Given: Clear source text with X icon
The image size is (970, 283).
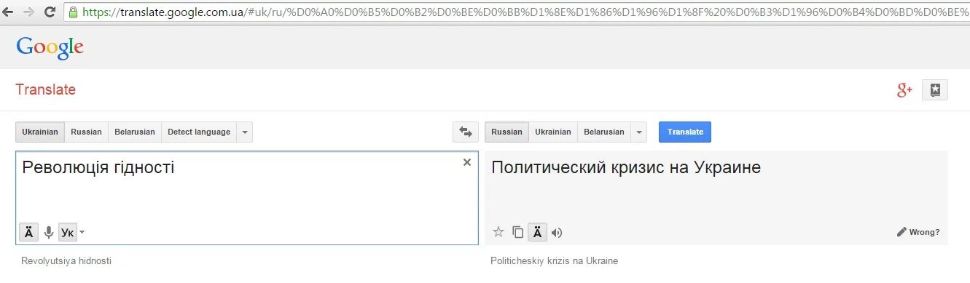Looking at the screenshot, I should pyautogui.click(x=467, y=163).
